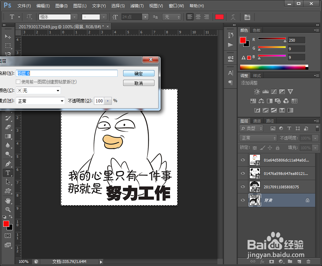
Task: Delete layer trash icon
Action: [308, 261]
